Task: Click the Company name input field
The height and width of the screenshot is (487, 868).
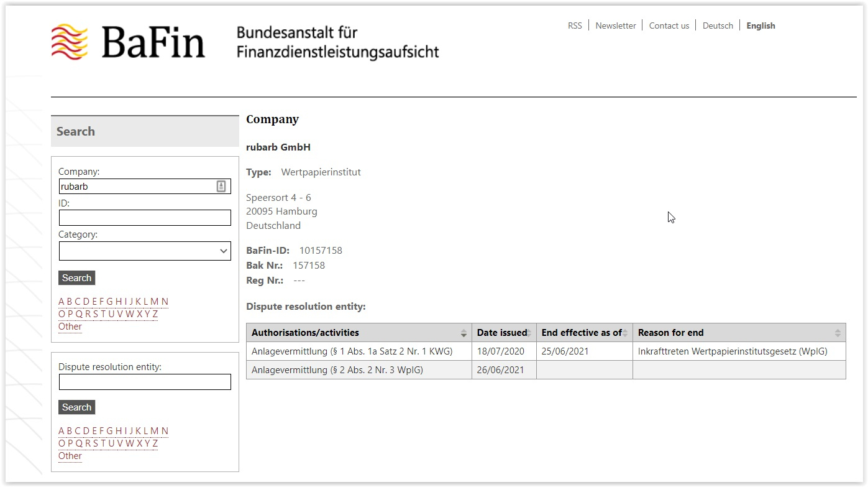Action: 137,186
